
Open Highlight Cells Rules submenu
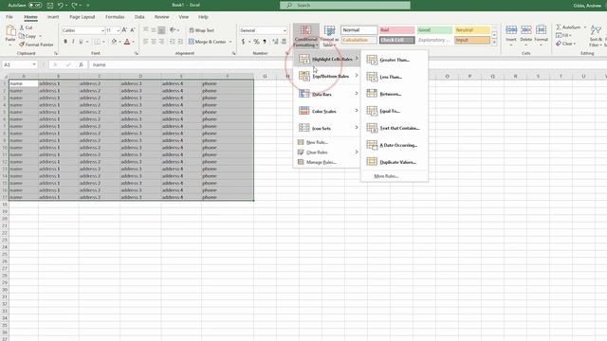click(x=327, y=59)
